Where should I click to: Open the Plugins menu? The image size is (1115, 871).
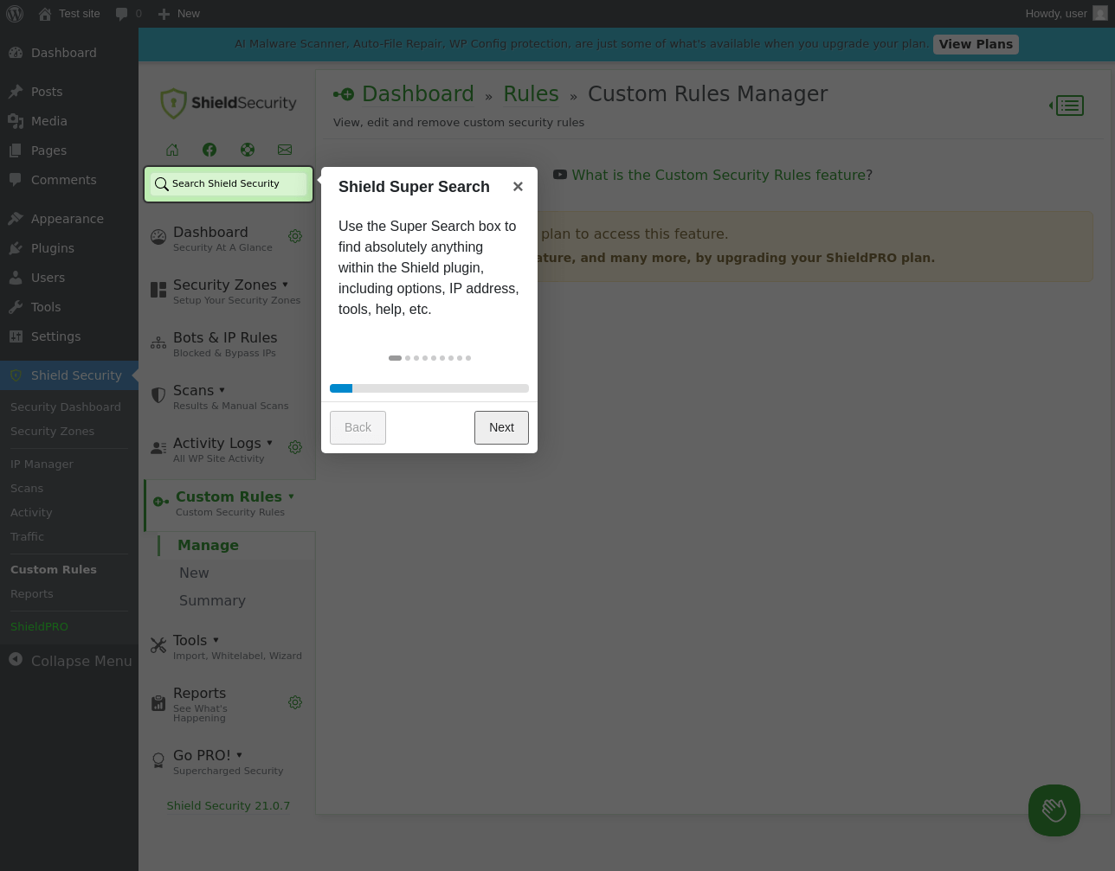(69, 248)
